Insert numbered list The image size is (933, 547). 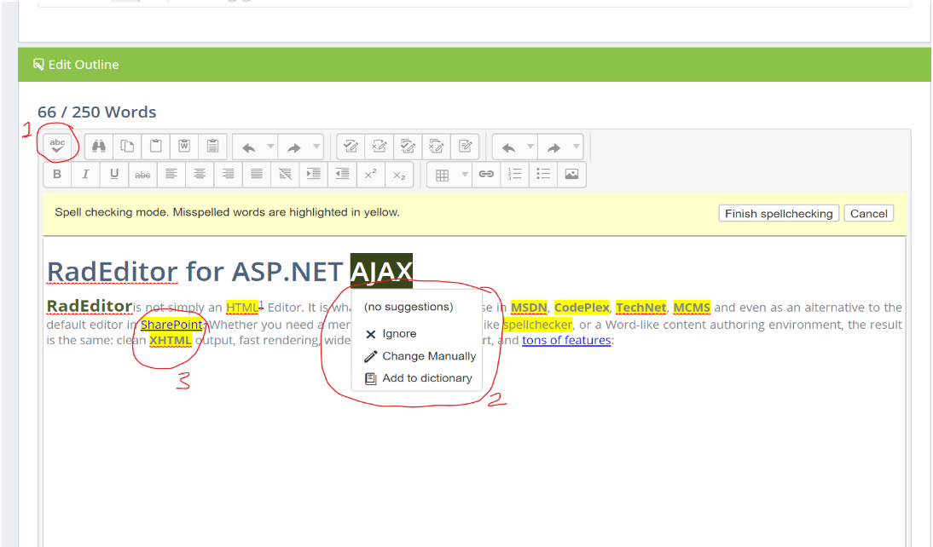tap(515, 174)
